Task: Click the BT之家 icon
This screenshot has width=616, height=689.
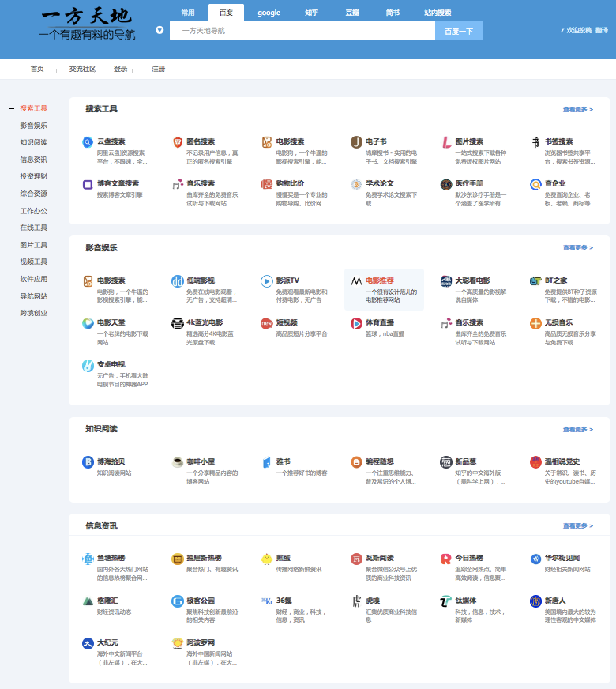Action: [535, 280]
